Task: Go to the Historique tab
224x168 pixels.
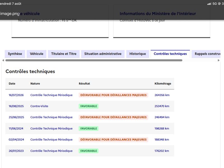Action: (137, 54)
